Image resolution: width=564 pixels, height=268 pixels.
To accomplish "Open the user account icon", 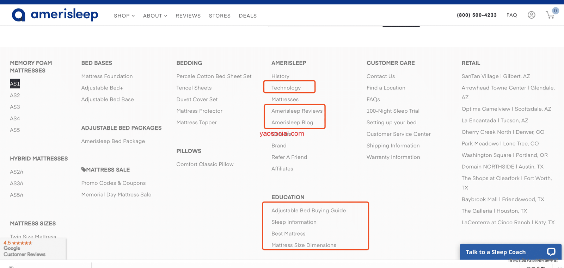I will tap(531, 15).
